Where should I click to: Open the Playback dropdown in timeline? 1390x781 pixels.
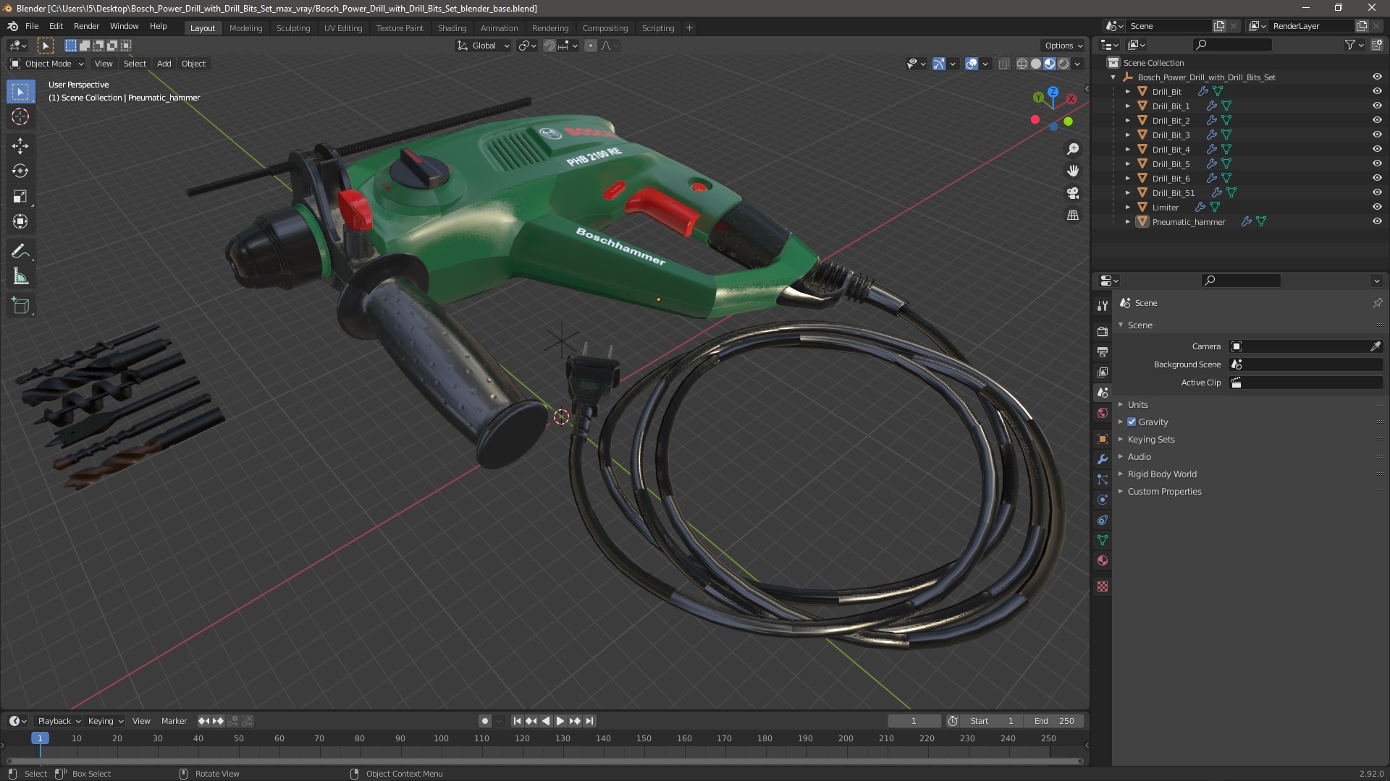pos(59,721)
